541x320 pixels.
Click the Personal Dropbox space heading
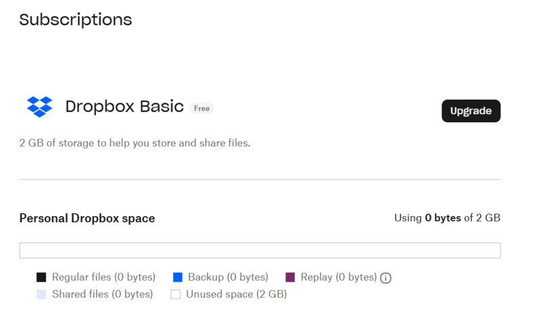tap(87, 218)
